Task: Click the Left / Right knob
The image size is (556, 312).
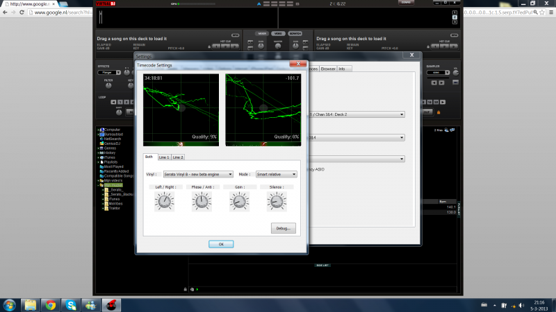Action: [x=165, y=201]
